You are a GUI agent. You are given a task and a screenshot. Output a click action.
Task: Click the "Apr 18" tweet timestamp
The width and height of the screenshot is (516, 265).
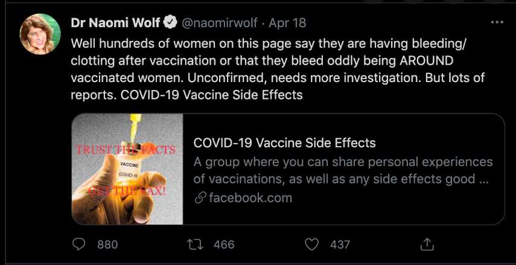287,23
